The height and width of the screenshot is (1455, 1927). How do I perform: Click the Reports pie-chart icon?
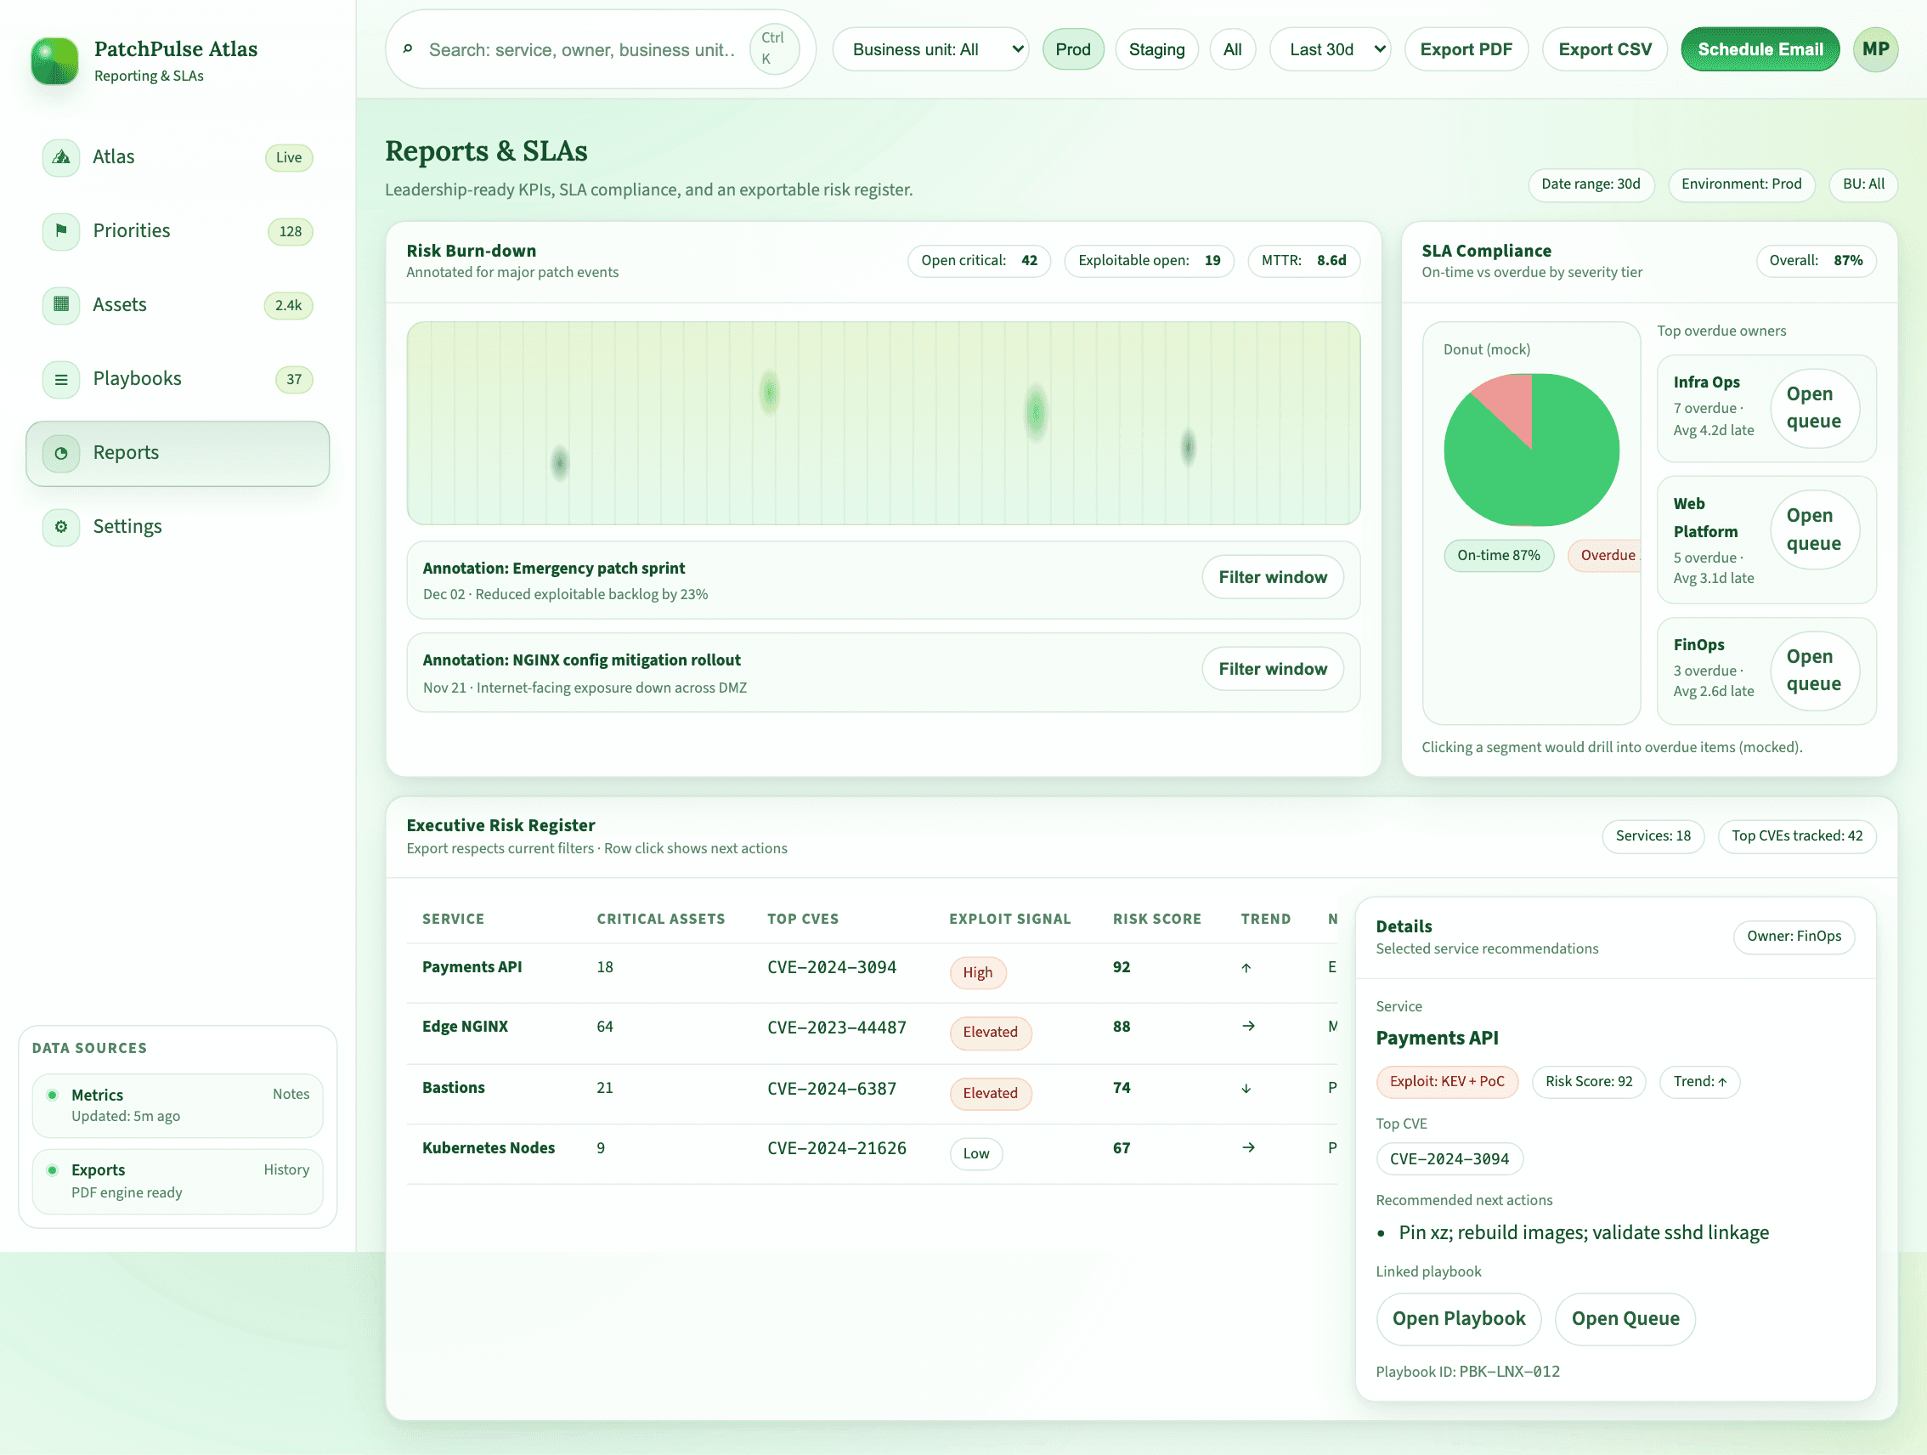pyautogui.click(x=61, y=453)
